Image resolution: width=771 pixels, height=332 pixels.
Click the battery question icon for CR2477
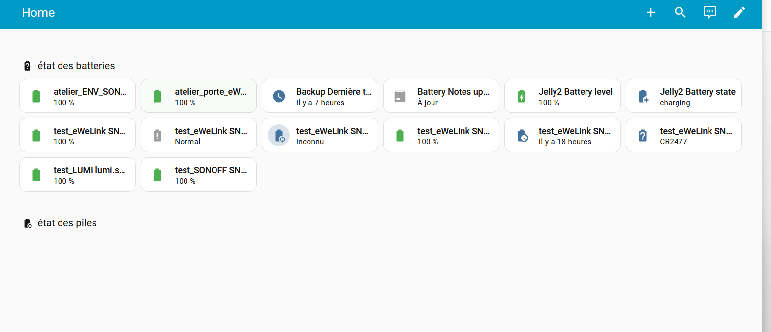point(643,136)
